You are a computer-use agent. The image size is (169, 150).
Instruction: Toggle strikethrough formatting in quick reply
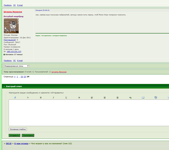click(79, 98)
